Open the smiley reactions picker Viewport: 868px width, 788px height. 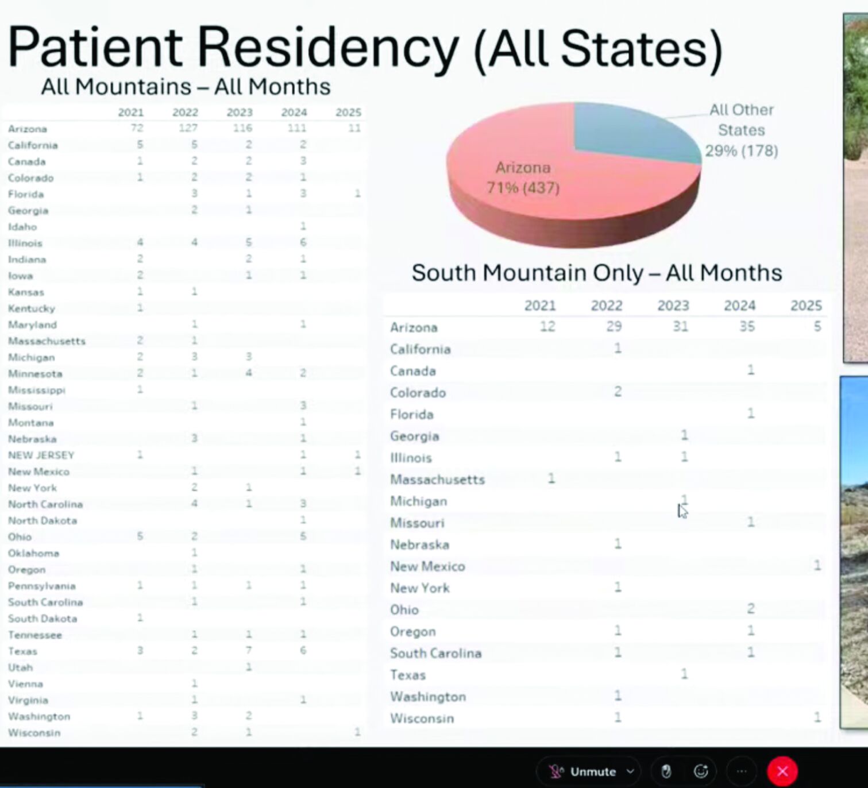pos(701,771)
